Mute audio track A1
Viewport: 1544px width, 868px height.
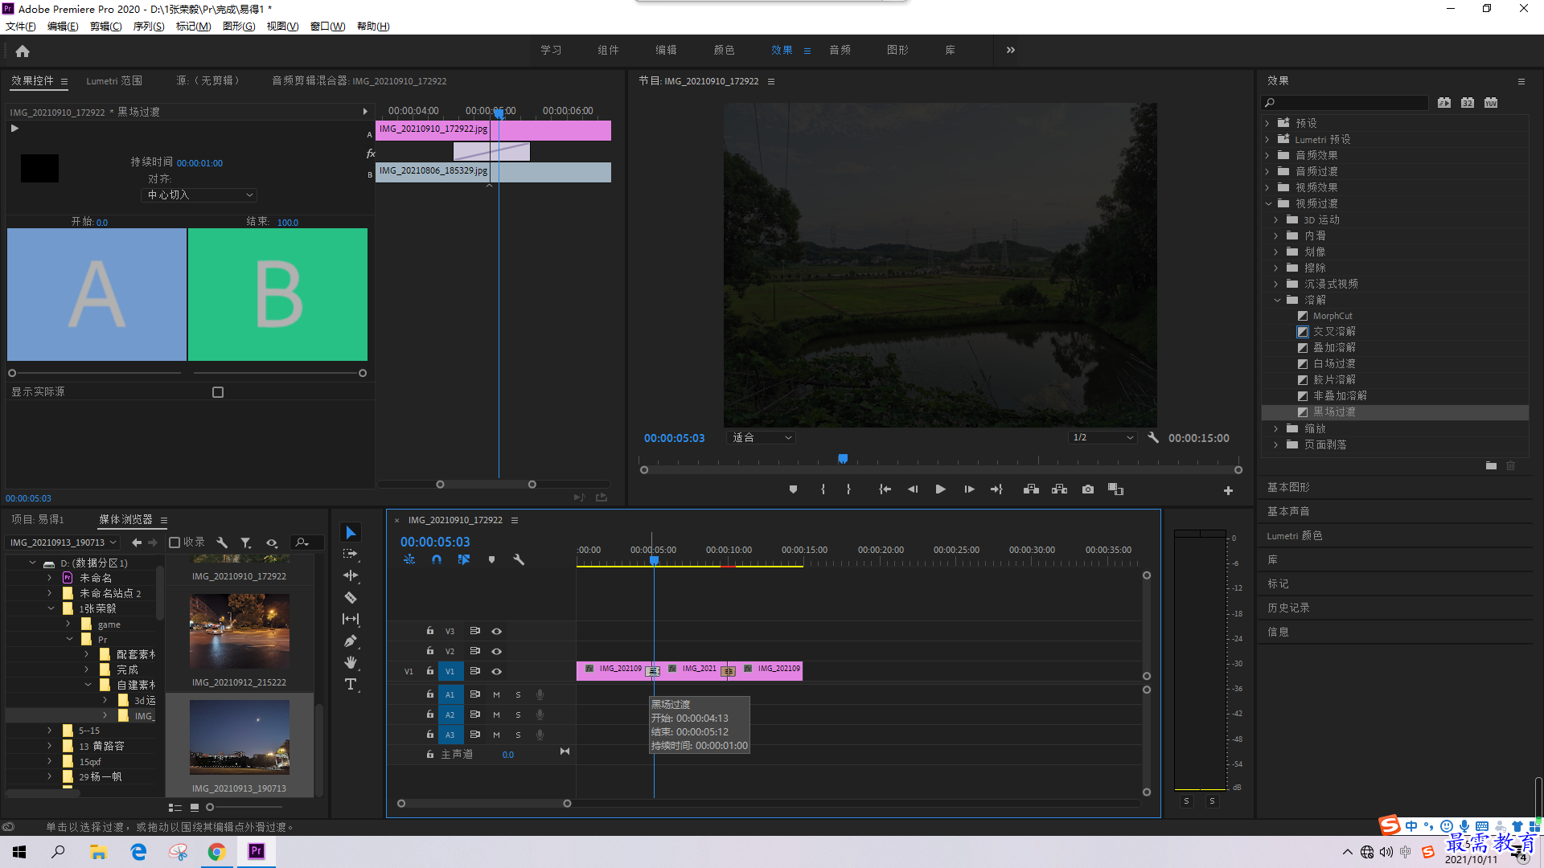496,695
